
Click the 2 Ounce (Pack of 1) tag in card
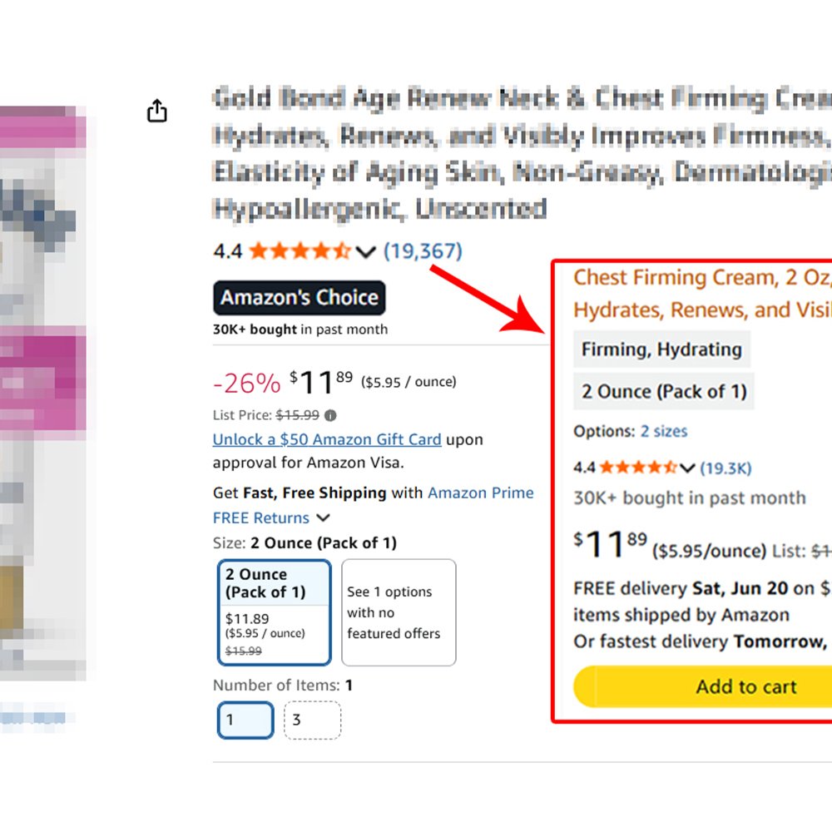664,392
